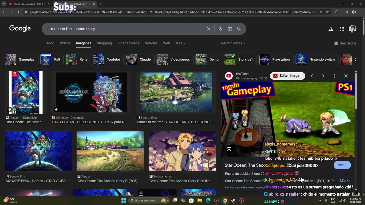365x205 pixels.
Task: Filter images by Demo chip
Action: 209,60
